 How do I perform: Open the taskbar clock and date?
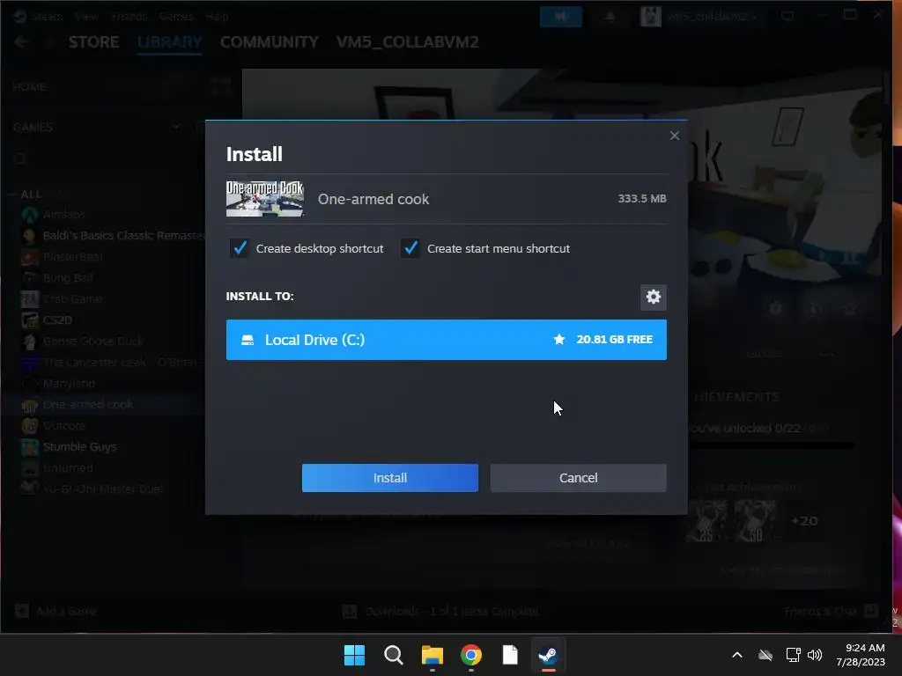(x=861, y=655)
